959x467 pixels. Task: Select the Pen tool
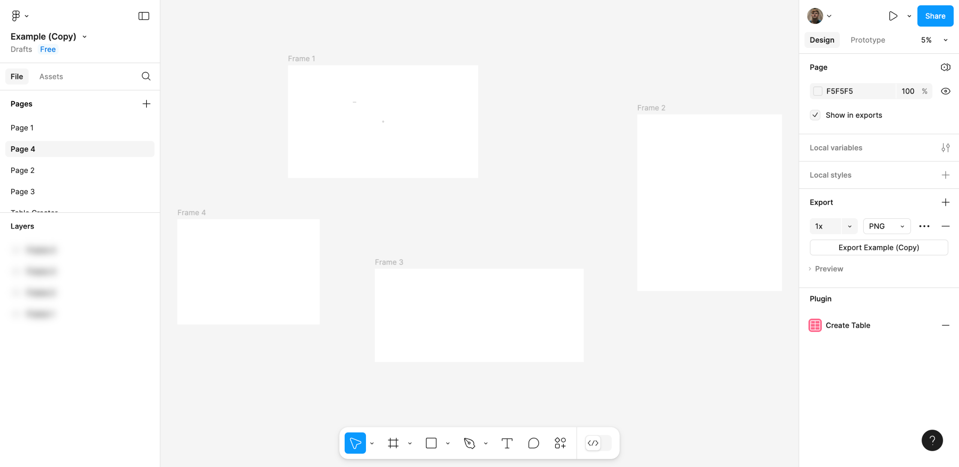click(469, 443)
